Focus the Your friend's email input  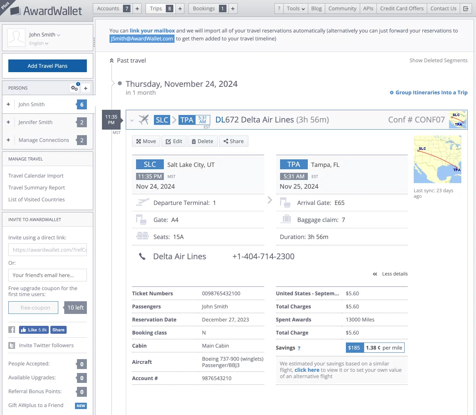pyautogui.click(x=48, y=275)
